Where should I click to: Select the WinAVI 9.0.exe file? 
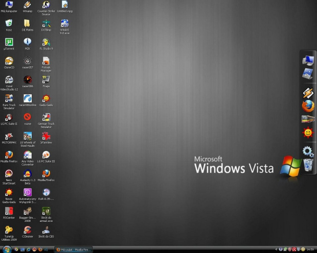tap(65, 27)
